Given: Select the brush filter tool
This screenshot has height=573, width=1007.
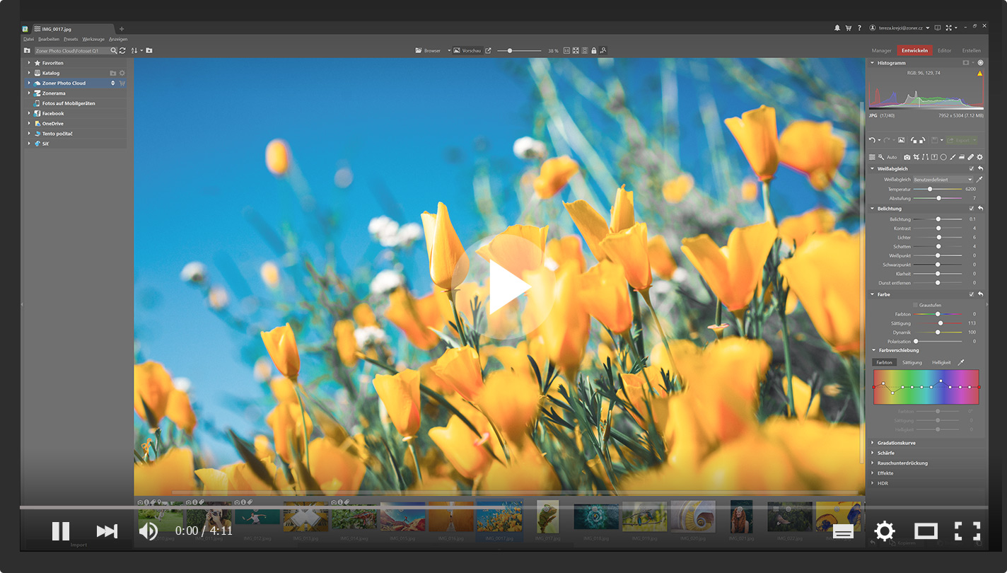Looking at the screenshot, I should click(x=953, y=157).
